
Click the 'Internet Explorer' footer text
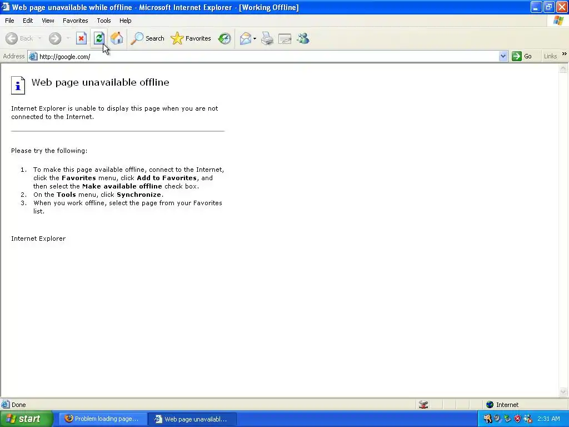click(x=38, y=239)
